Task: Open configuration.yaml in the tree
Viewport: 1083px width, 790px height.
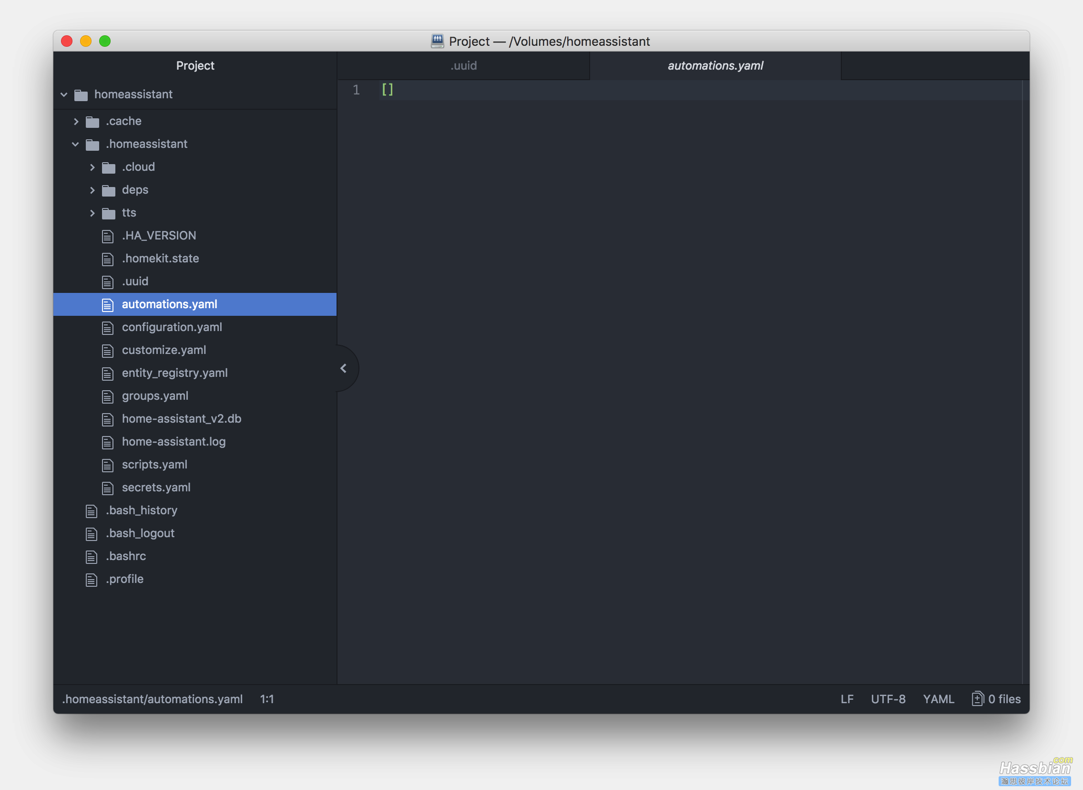Action: click(x=172, y=327)
